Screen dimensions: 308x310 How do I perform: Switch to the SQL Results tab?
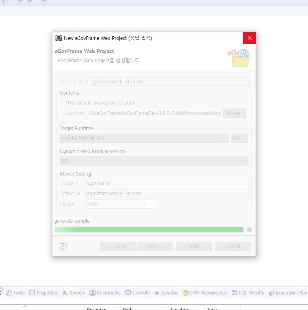pos(248,292)
